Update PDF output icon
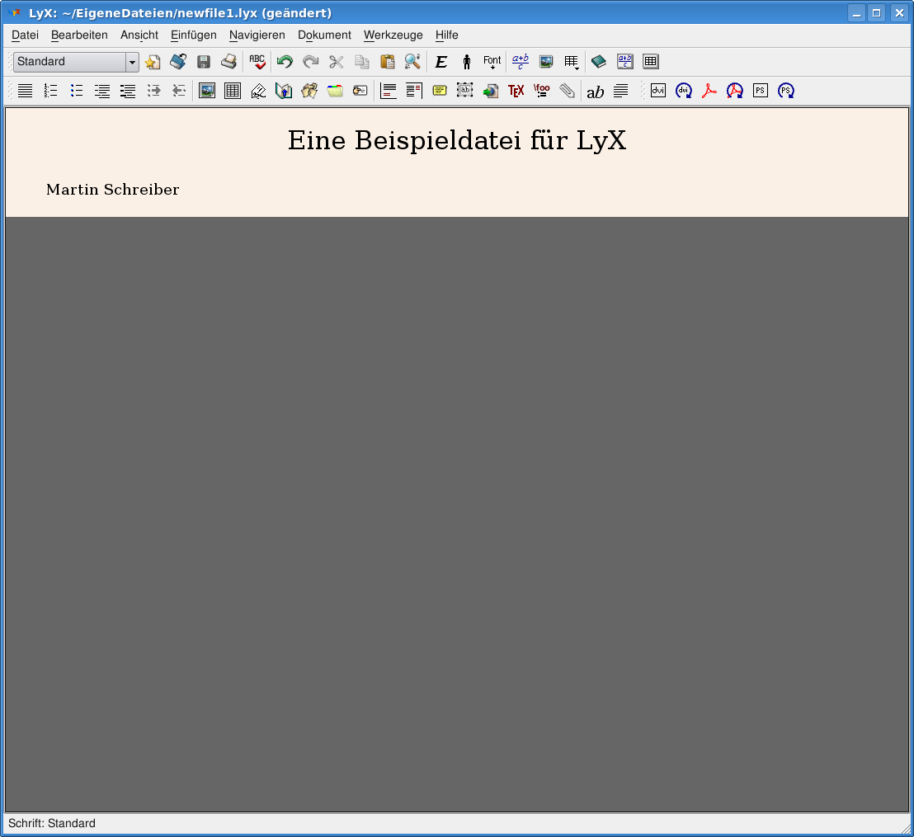This screenshot has width=914, height=837. (735, 91)
